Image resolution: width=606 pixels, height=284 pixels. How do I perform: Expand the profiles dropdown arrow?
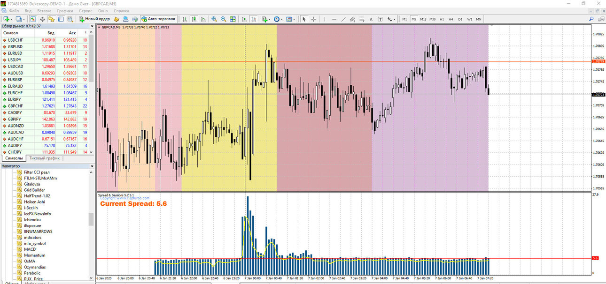(24, 19)
